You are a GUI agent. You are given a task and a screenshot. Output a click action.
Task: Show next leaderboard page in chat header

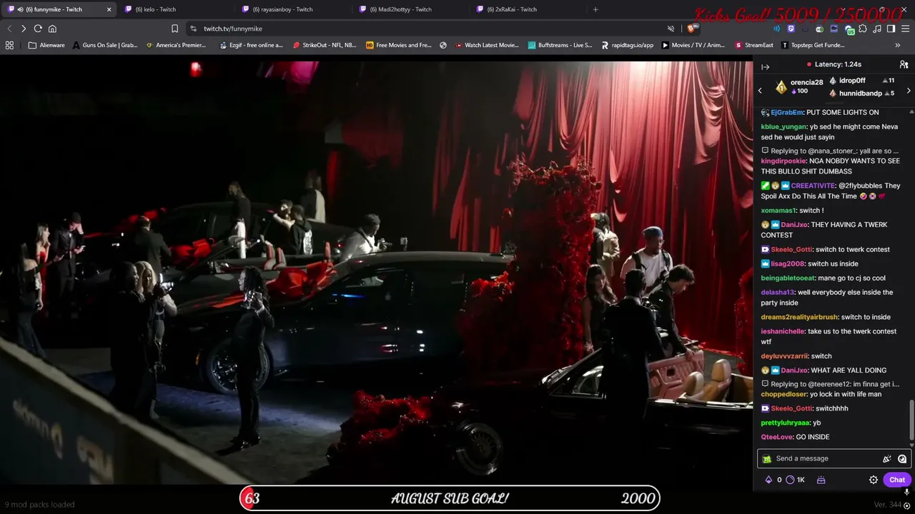[909, 91]
